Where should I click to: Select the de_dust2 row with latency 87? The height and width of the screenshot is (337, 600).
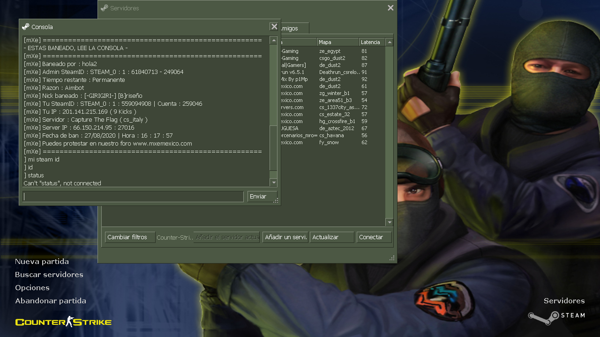333,65
